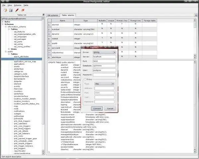The width and height of the screenshot is (199, 159).
Task: Click the Name column header
Action: [62, 21]
